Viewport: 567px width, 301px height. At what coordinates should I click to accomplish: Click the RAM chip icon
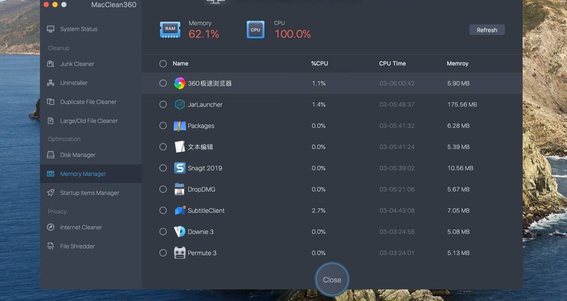tap(170, 29)
